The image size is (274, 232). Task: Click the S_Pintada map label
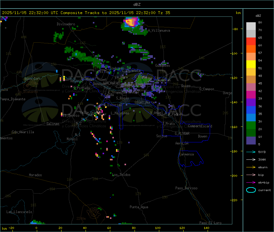point(81,88)
